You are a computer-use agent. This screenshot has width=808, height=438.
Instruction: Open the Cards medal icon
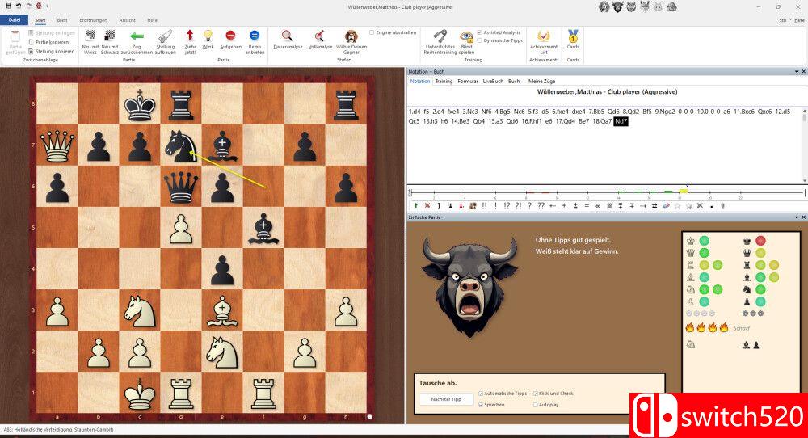coord(573,36)
